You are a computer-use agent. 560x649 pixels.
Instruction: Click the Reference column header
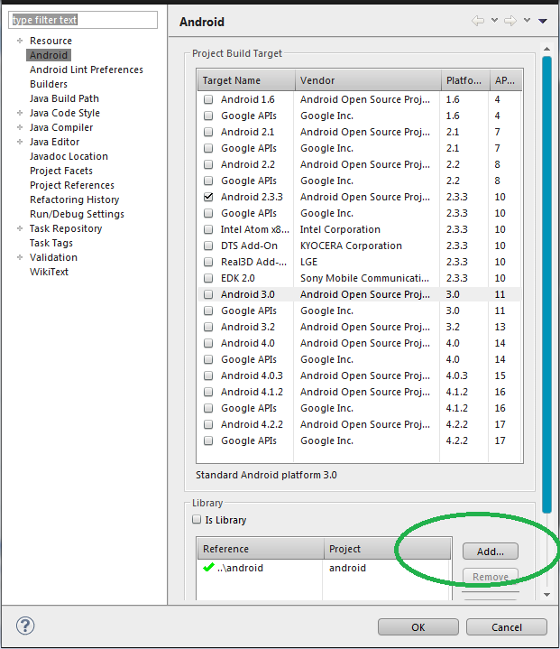261,549
